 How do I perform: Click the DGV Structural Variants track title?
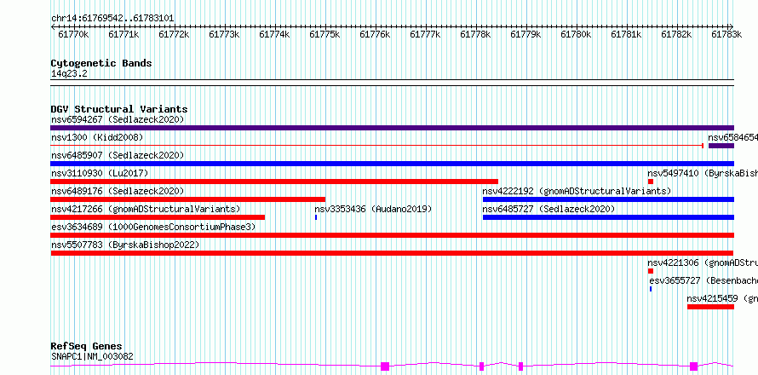(119, 109)
